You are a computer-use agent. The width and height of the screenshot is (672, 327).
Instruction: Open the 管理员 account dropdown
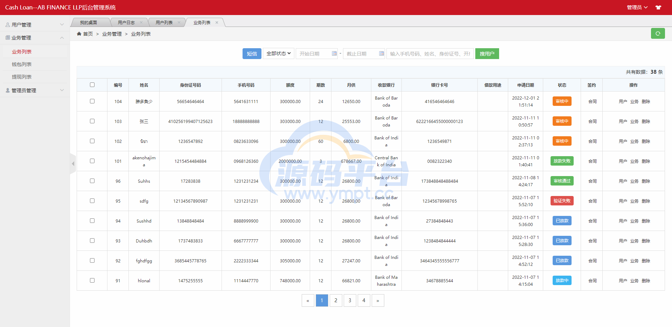(x=637, y=7)
